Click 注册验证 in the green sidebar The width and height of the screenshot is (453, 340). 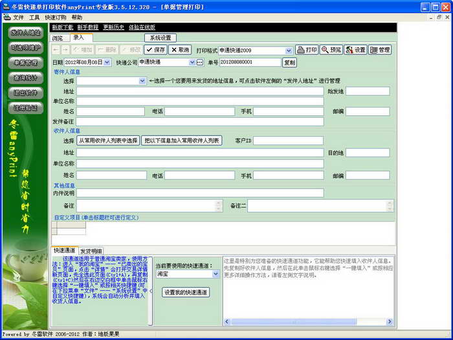[26, 108]
